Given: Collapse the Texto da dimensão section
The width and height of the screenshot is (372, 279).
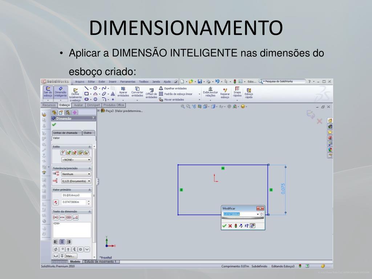Looking at the screenshot, I should point(89,211).
